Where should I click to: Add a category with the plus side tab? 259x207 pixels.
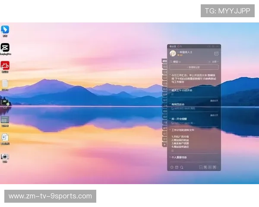pyautogui.click(x=164, y=145)
